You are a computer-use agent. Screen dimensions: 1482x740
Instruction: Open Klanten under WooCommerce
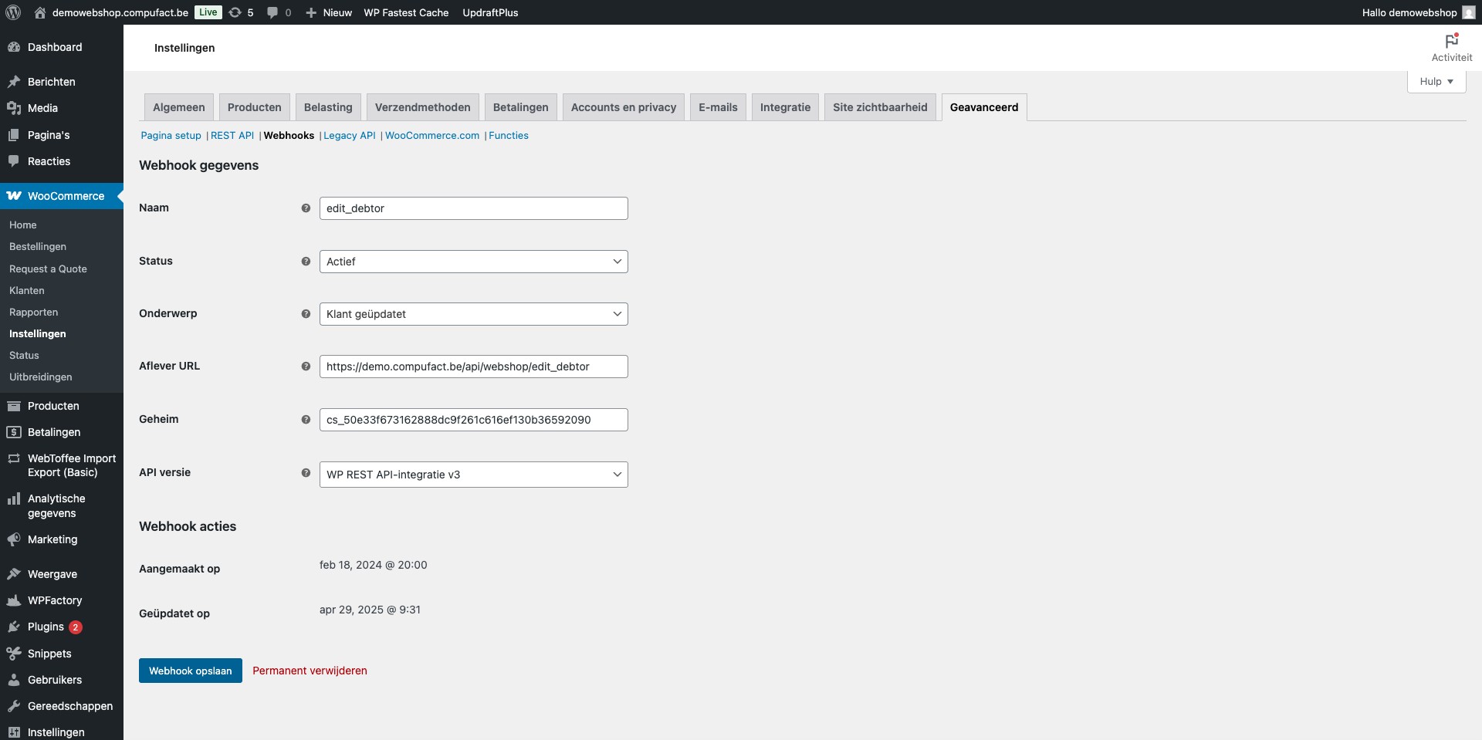27,290
